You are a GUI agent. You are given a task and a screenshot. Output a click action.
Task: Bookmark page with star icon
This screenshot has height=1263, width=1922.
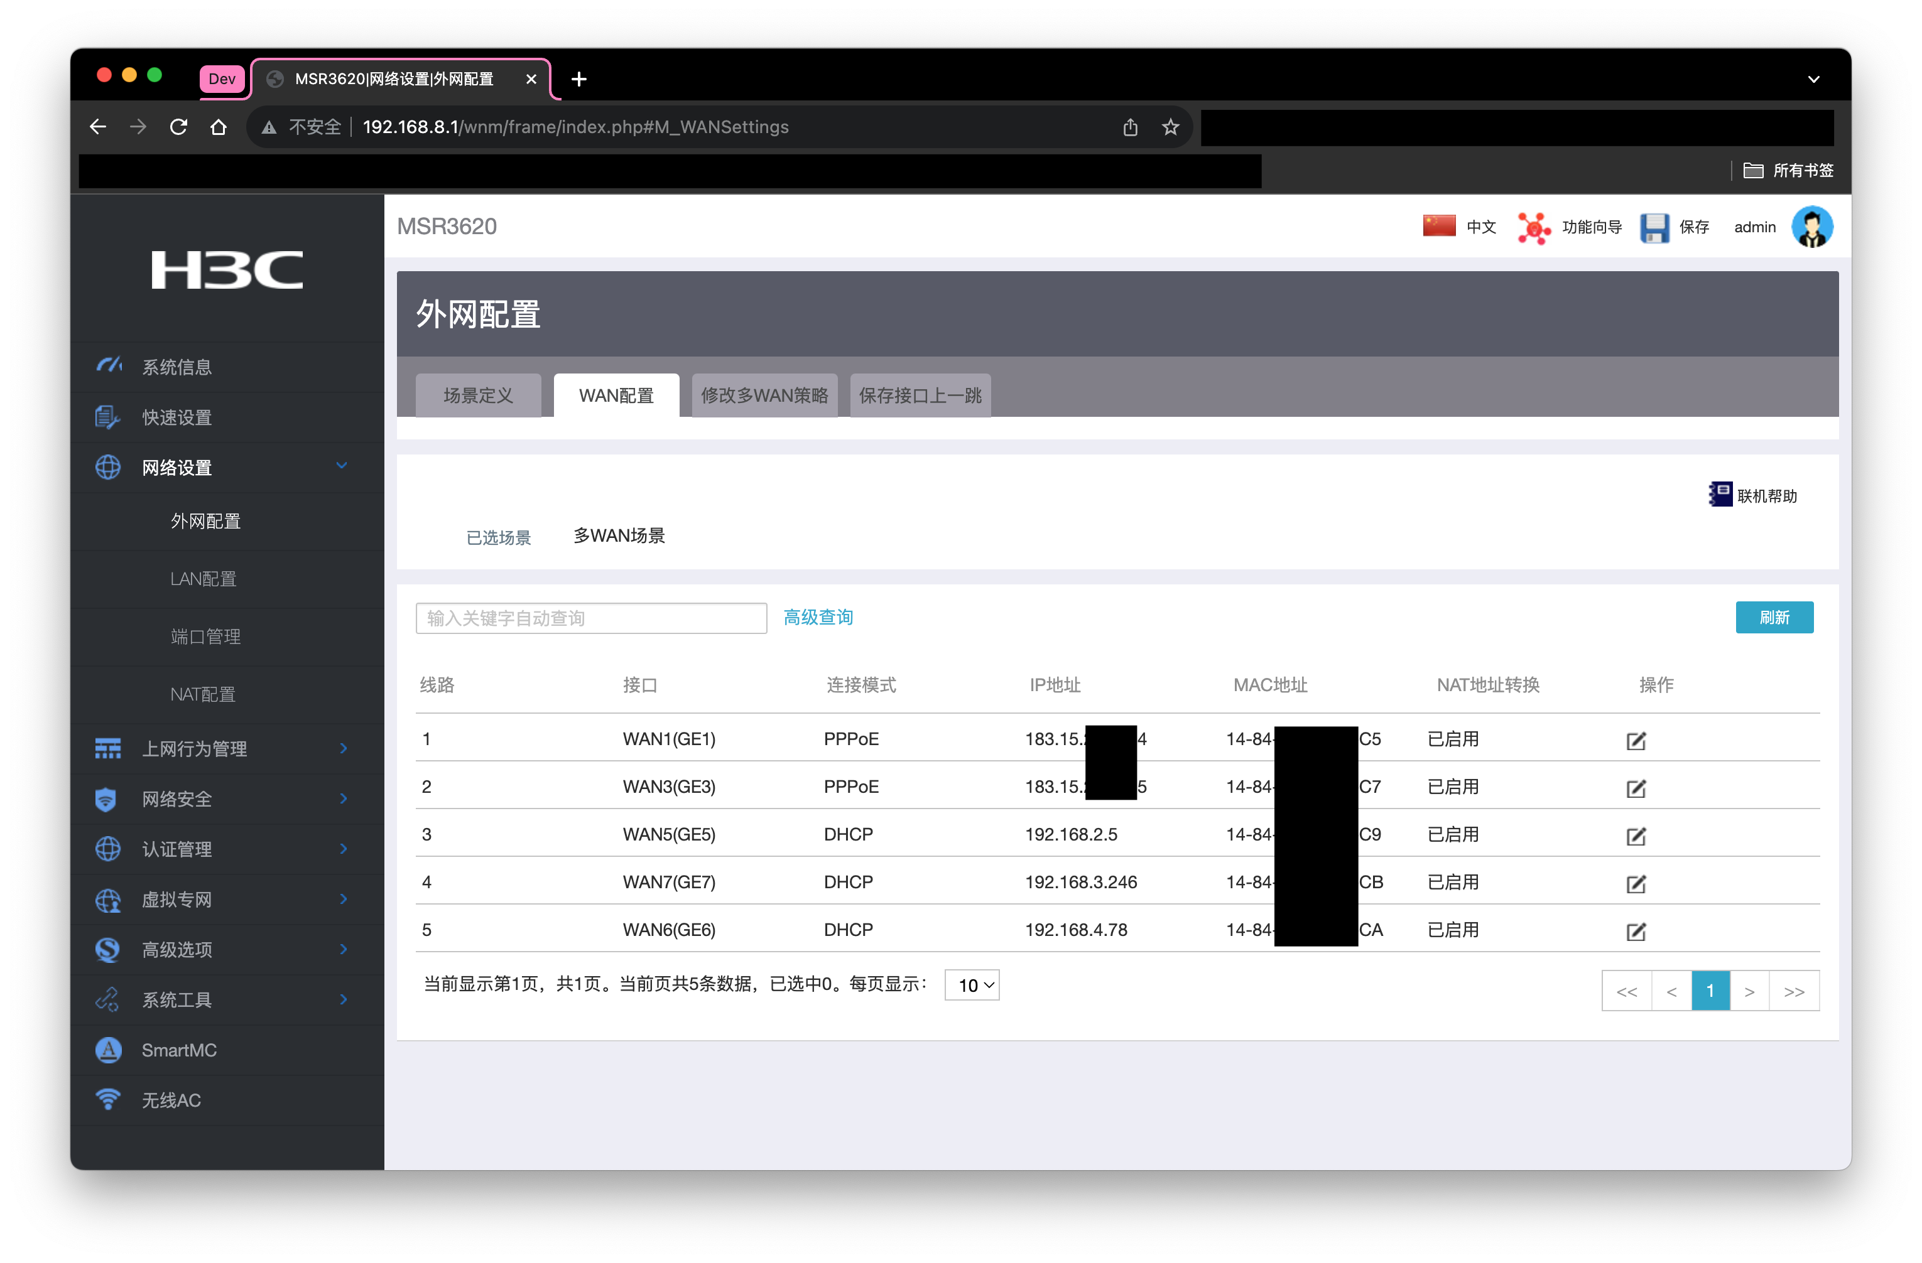(x=1170, y=127)
